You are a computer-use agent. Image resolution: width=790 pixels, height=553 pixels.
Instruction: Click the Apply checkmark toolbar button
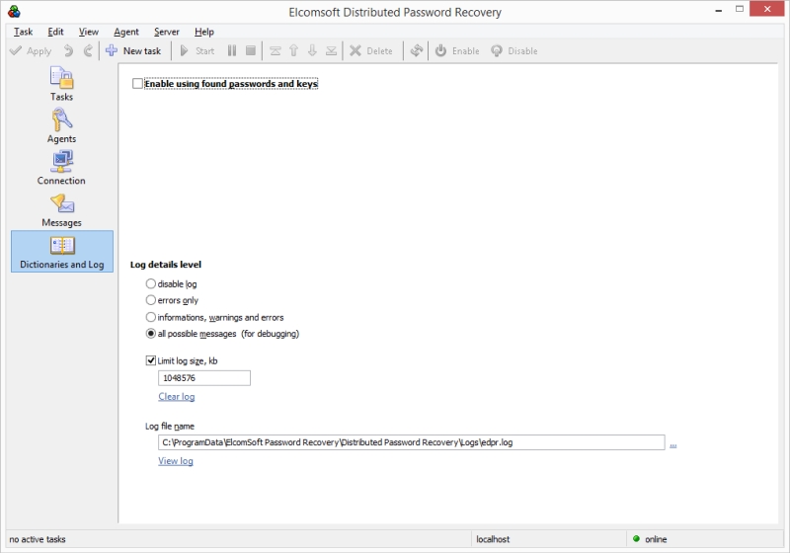coord(31,51)
